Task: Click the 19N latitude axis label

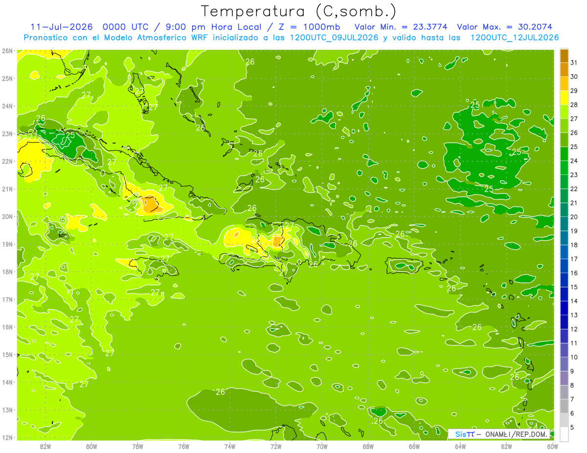Action: tap(7, 244)
